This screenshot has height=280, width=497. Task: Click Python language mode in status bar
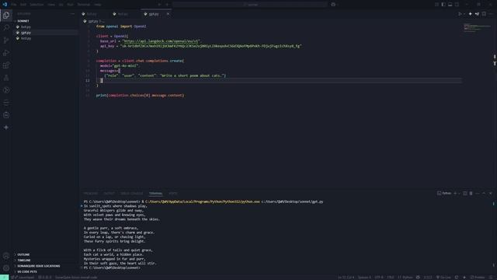407,278
